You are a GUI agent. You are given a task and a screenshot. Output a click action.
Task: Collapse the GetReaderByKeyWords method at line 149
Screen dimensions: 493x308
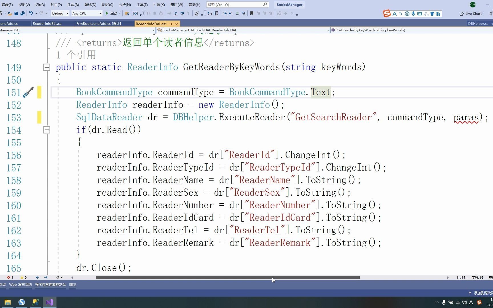click(47, 67)
